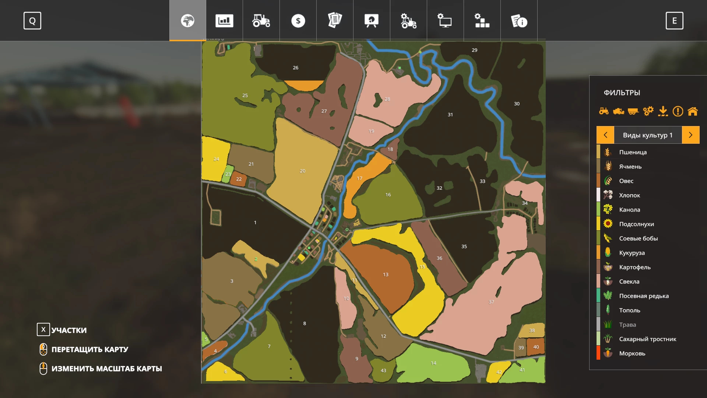Toggle the home farmhouse map filter
This screenshot has height=398, width=707.
(693, 111)
